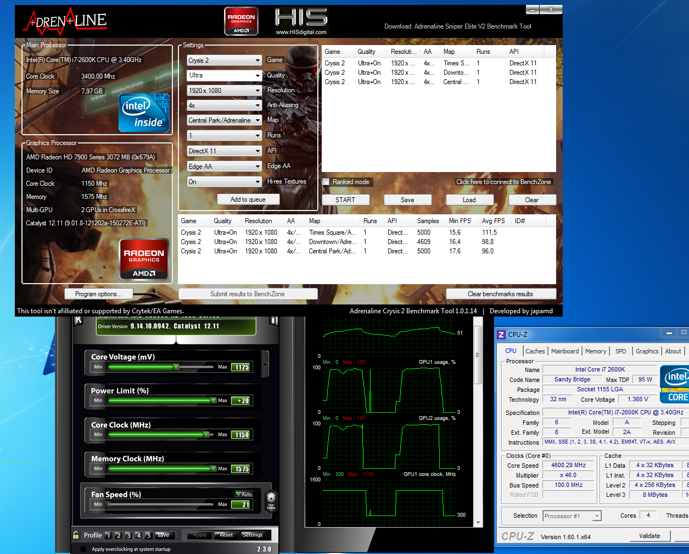Viewport: 689px width, 554px height.
Task: Open the Runs dropdown showing 1
Action: pos(224,136)
